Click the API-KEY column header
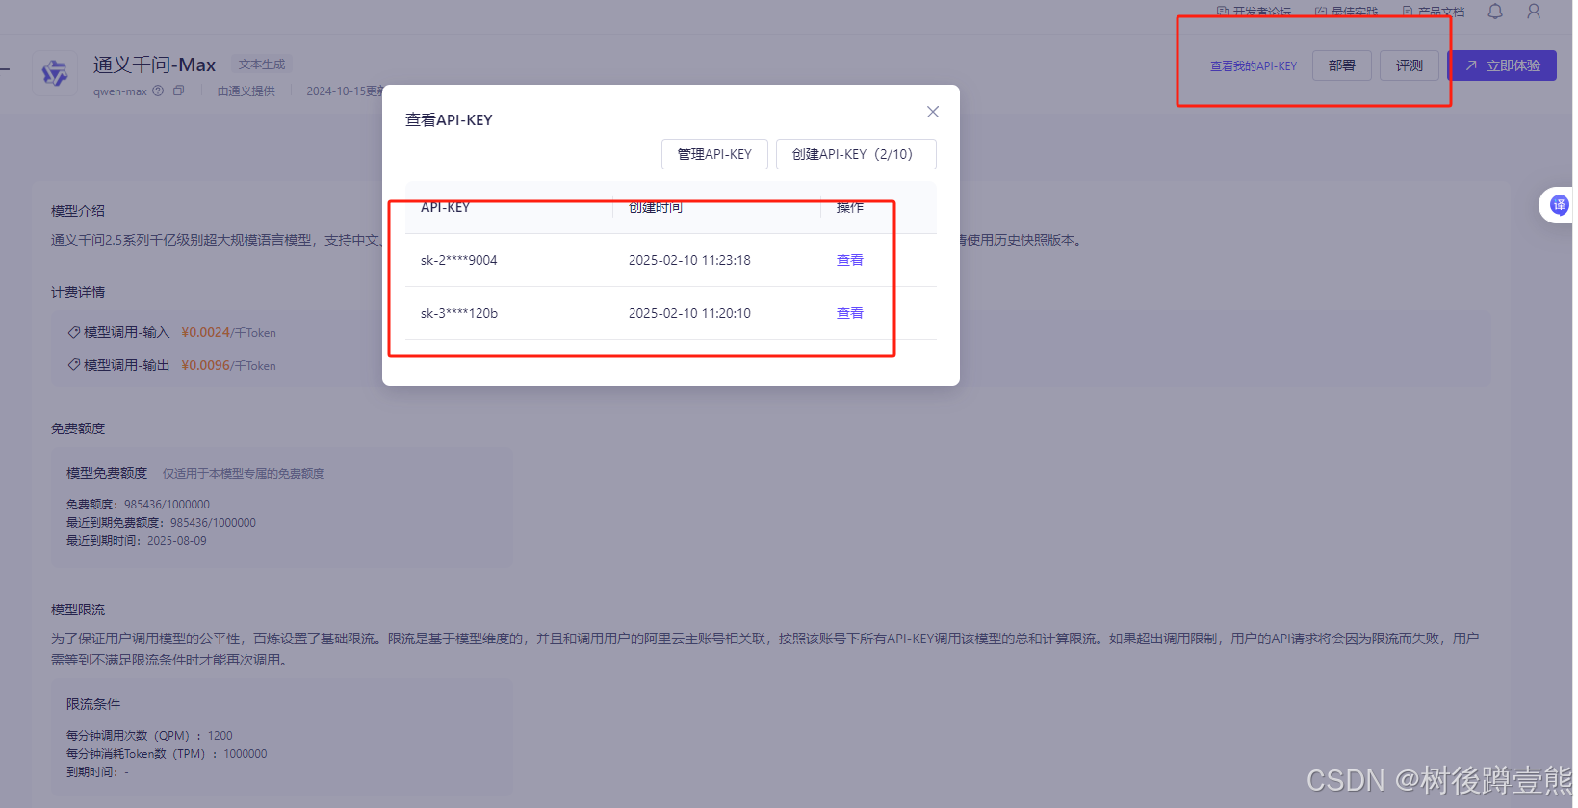This screenshot has width=1578, height=808. pyautogui.click(x=445, y=207)
